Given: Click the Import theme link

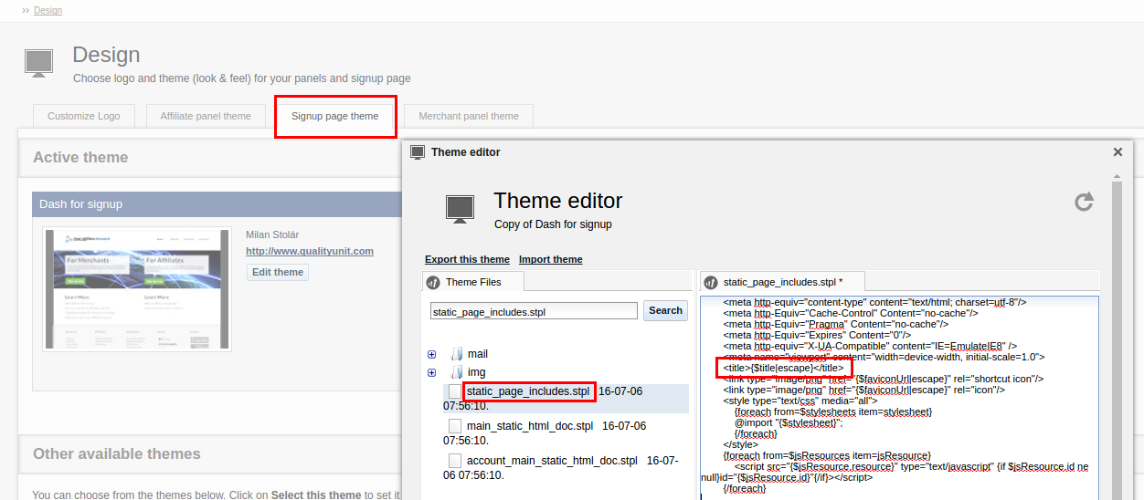Looking at the screenshot, I should pyautogui.click(x=550, y=259).
